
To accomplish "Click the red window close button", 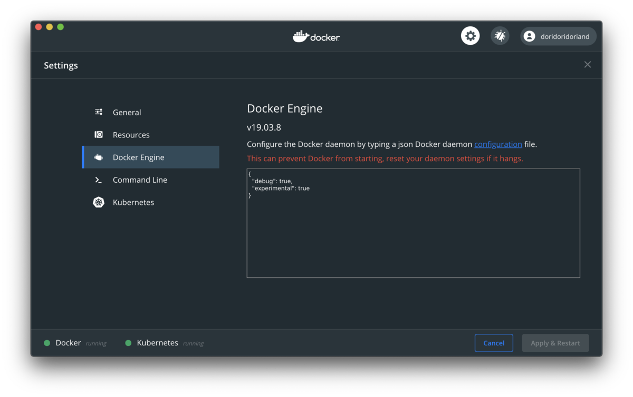I will click(x=39, y=27).
